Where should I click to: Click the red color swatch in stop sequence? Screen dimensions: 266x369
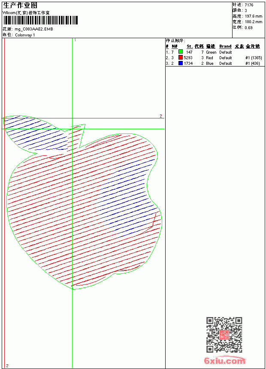[181, 57]
